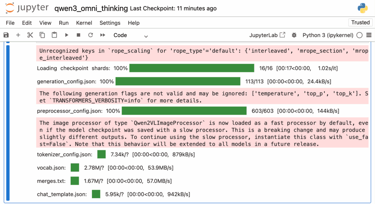
Task: Click the Jupyter logo
Action: tap(27, 8)
